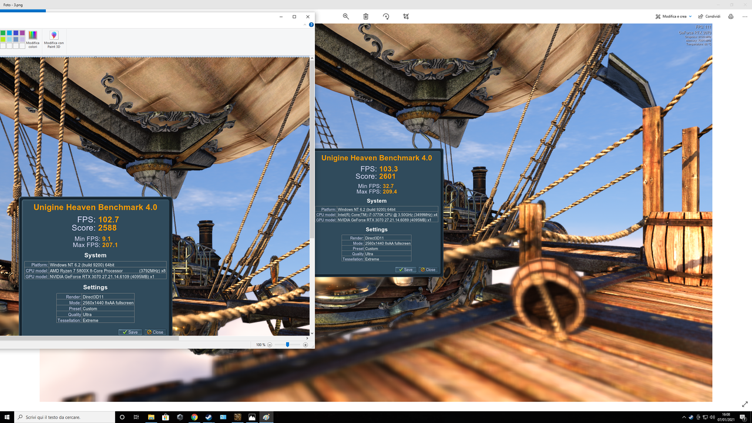Pick the dark blue swatch in Paint palette
This screenshot has width=752, height=423.
(x=16, y=33)
